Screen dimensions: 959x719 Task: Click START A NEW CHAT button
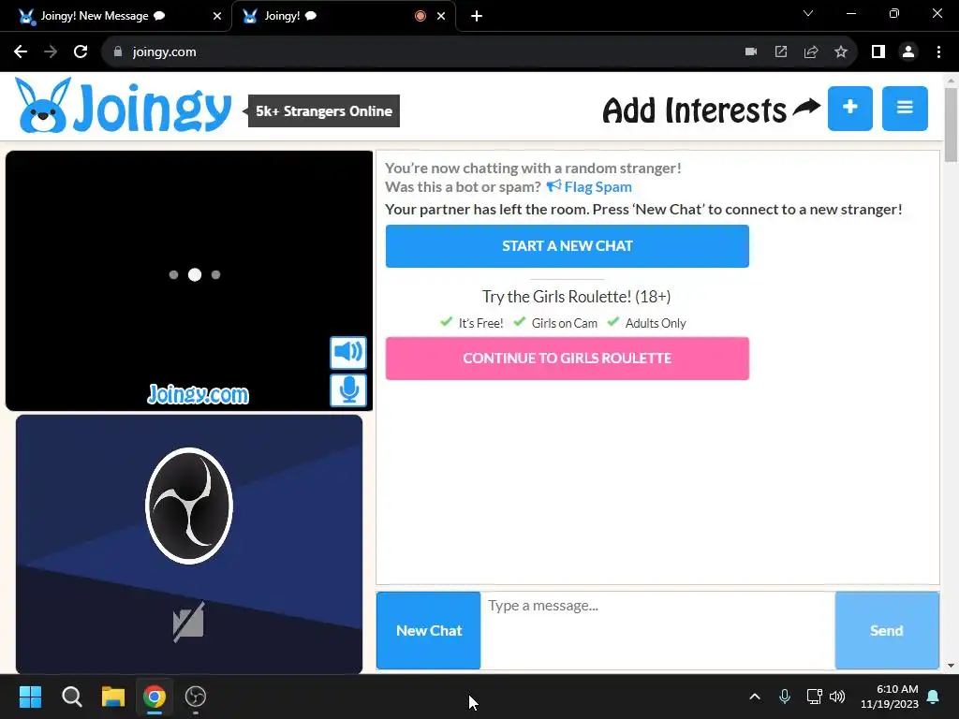click(x=567, y=246)
